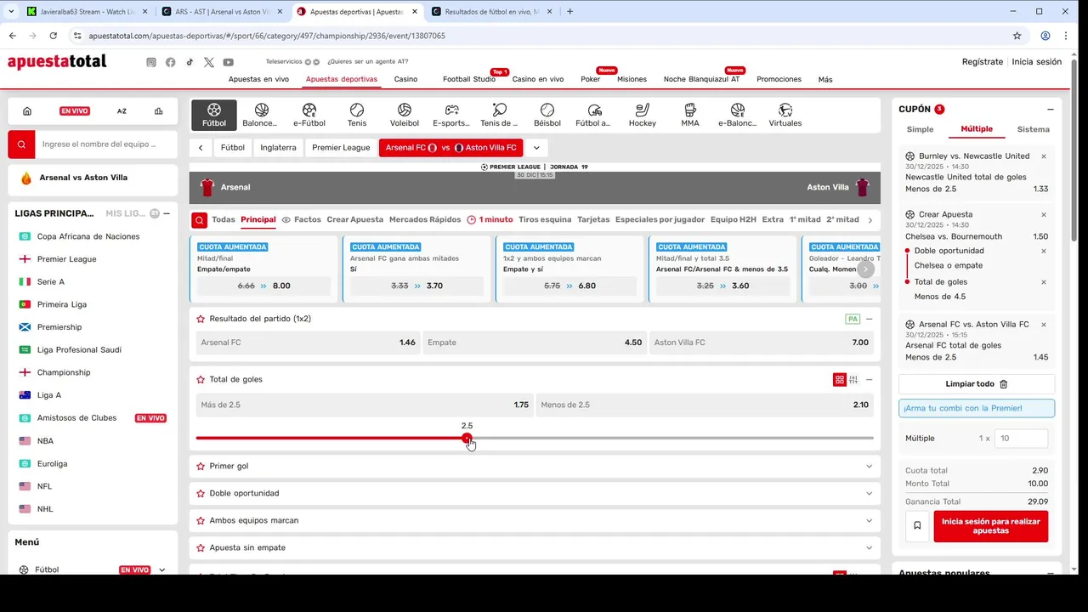Viewport: 1088px width, 612px height.
Task: Open the TikTok social icon
Action: pos(190,62)
